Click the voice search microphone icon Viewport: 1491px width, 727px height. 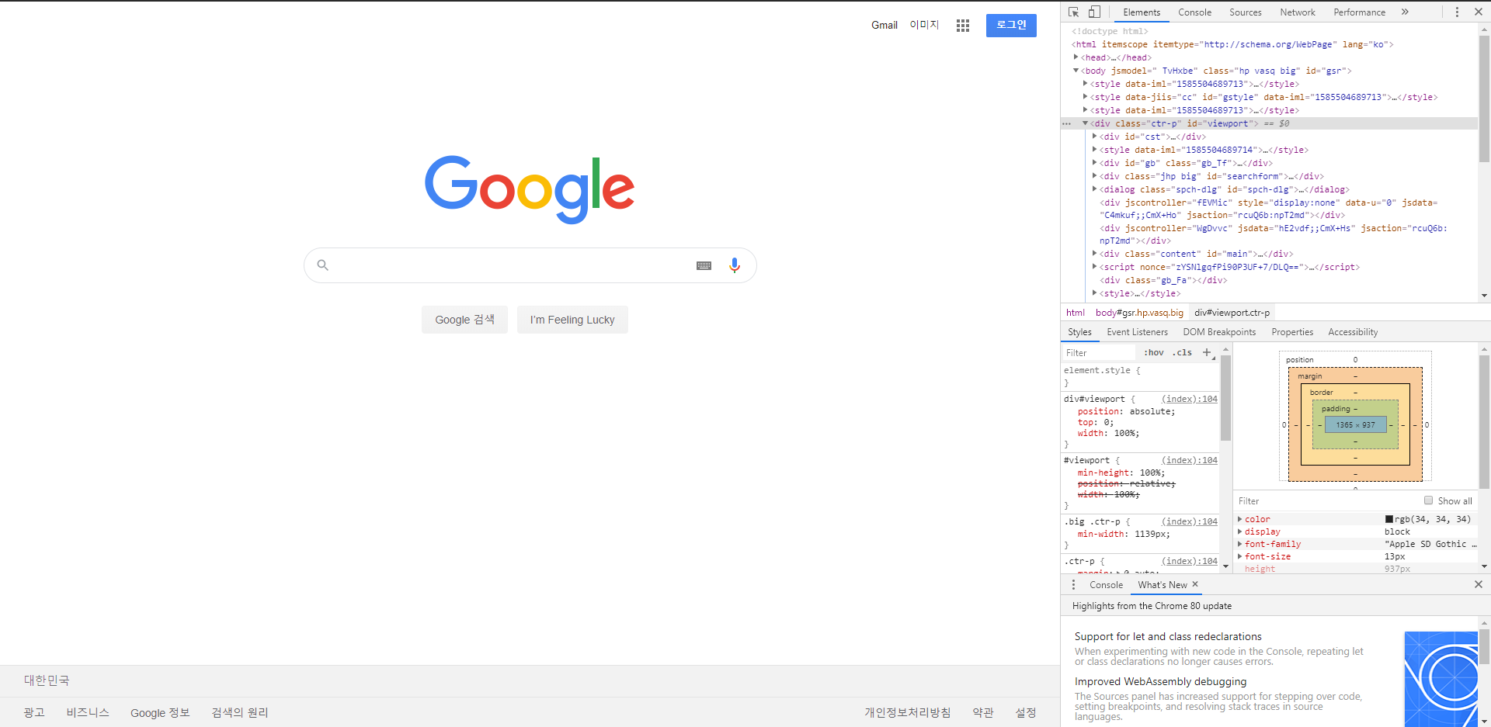pyautogui.click(x=735, y=265)
